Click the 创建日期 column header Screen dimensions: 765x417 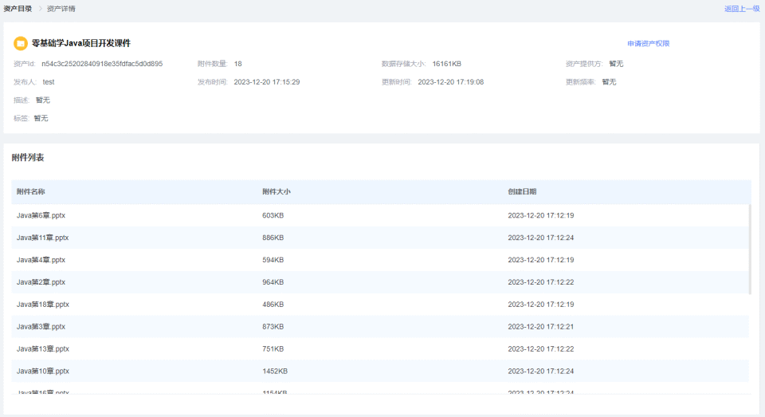point(522,192)
